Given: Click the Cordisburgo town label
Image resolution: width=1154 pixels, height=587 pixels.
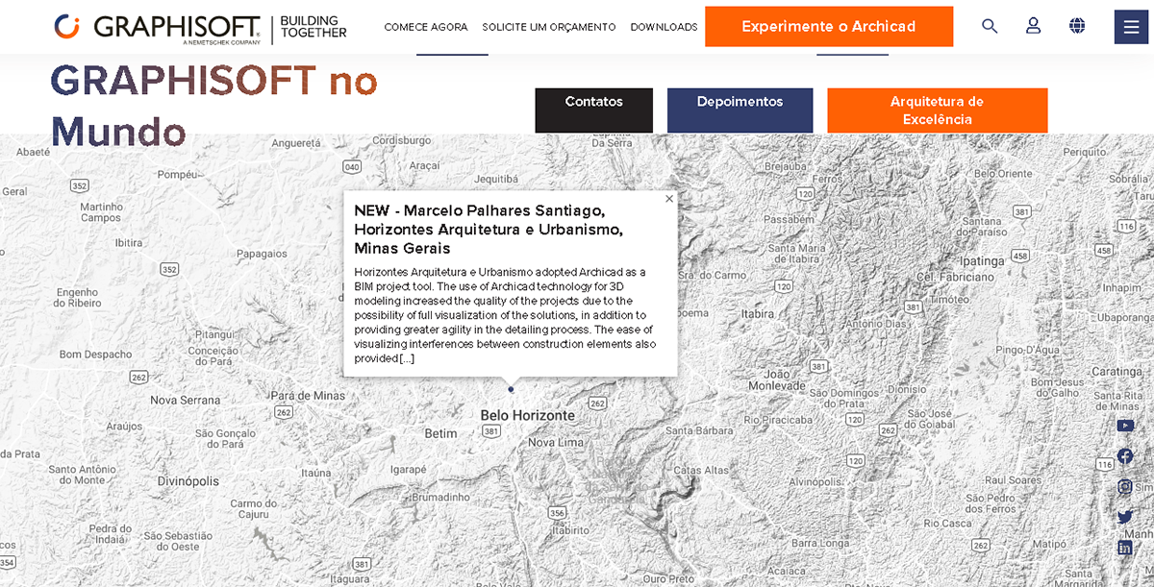Looking at the screenshot, I should pos(402,140).
